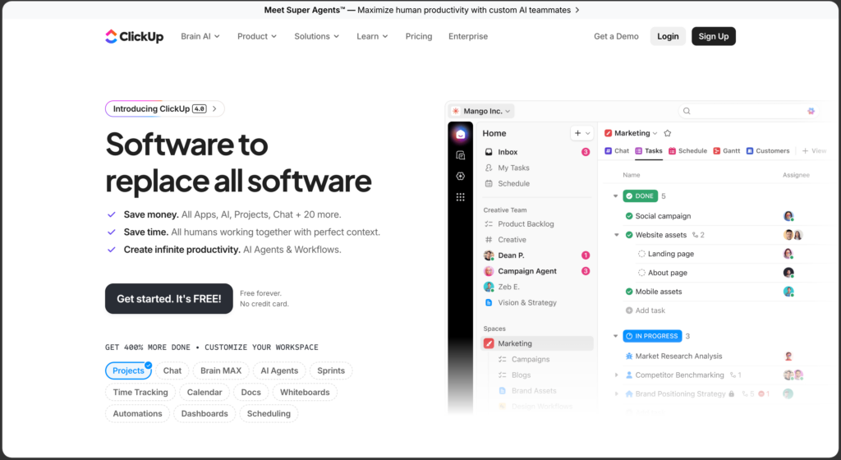Open the Pricing menu item

tap(419, 36)
